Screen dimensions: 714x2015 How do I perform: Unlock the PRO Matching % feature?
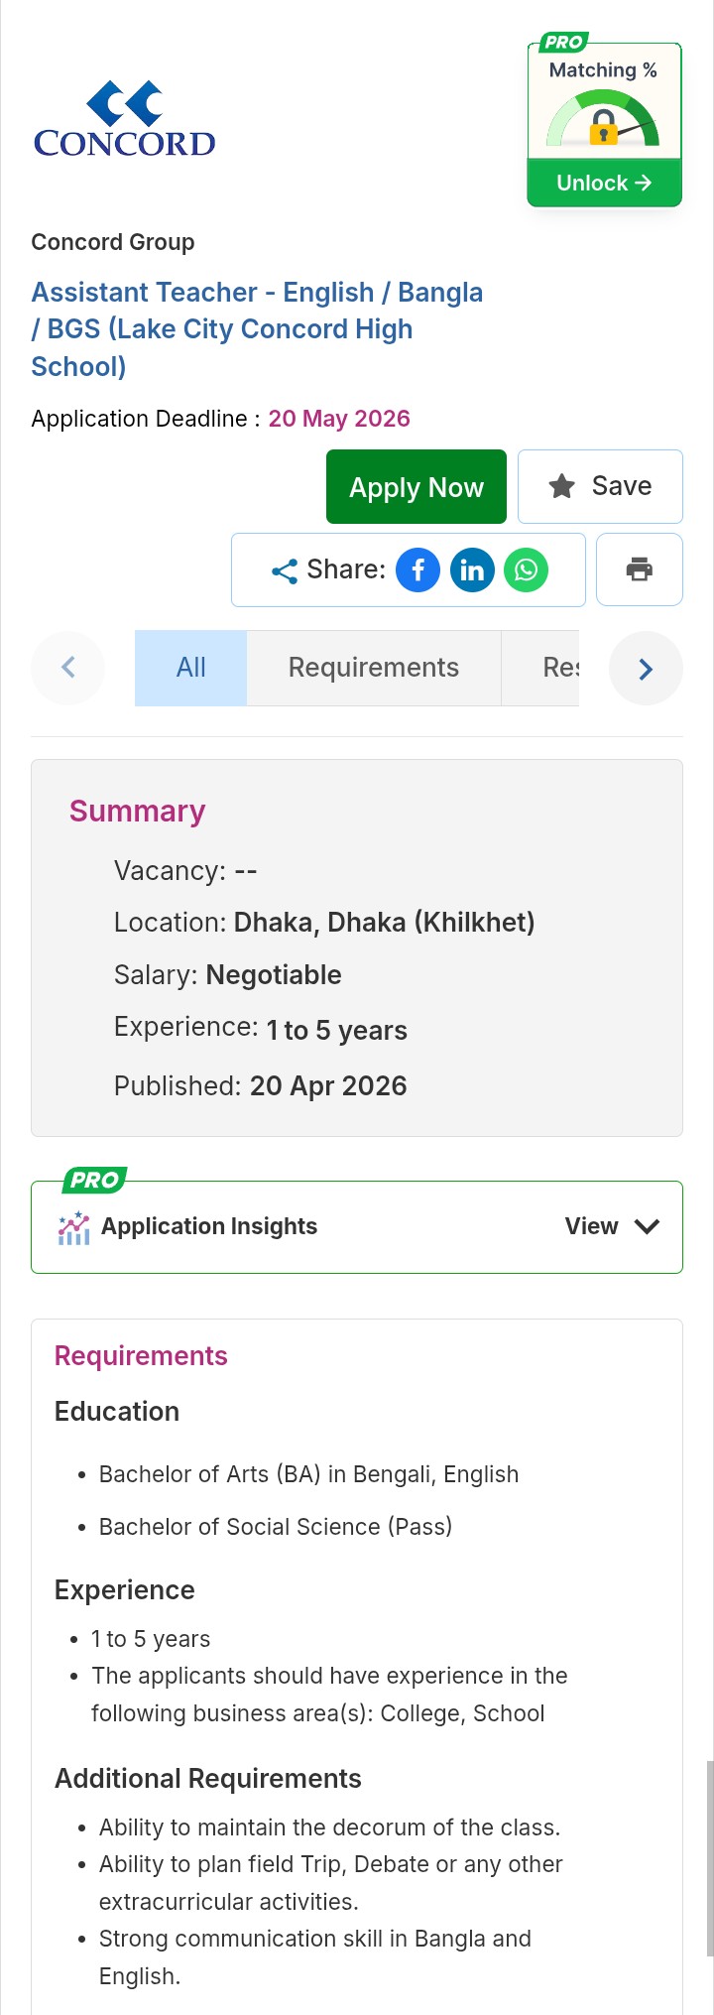tap(604, 184)
